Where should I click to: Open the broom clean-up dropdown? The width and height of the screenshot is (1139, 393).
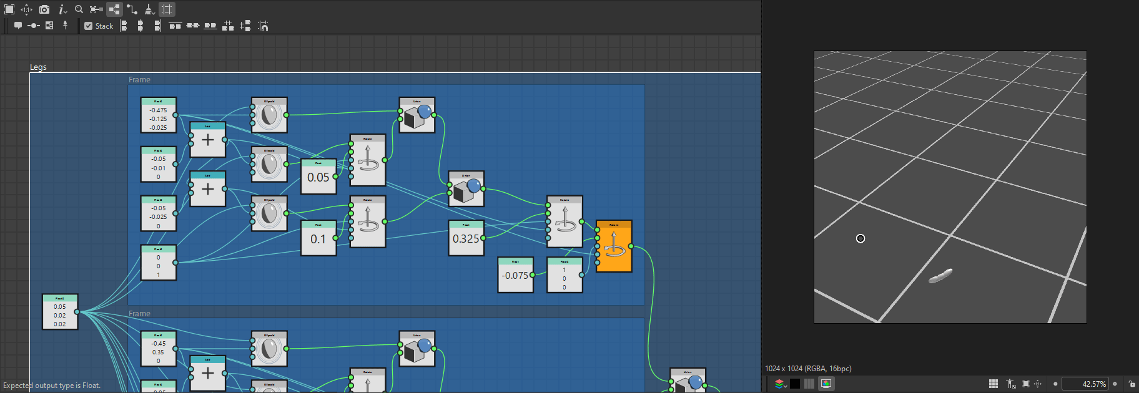(149, 9)
